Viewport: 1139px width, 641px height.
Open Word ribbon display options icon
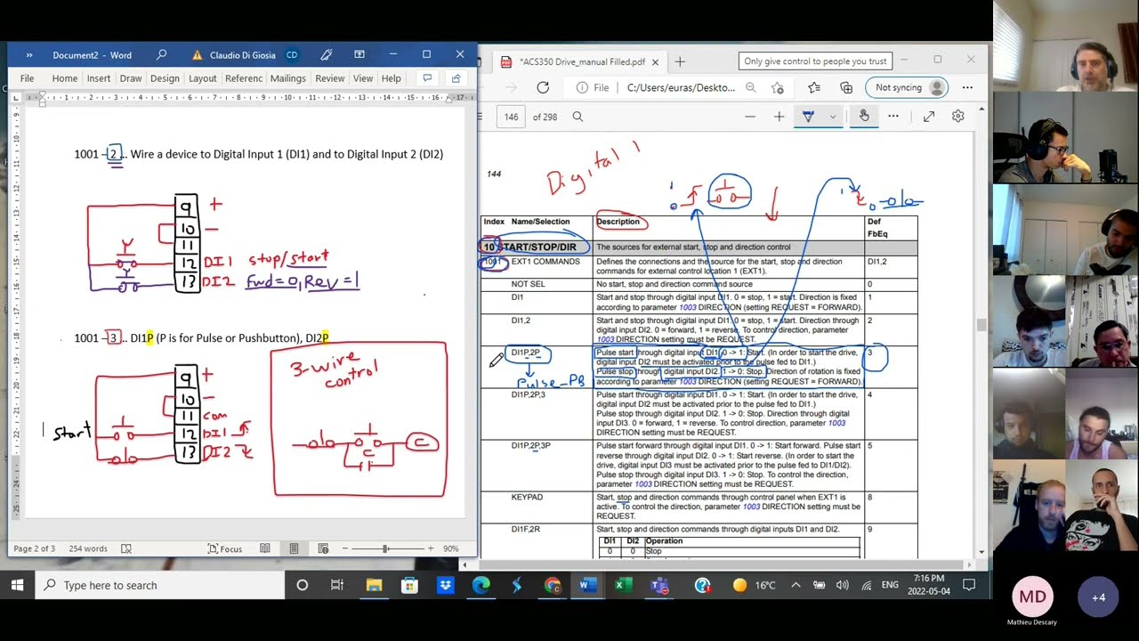click(x=359, y=55)
